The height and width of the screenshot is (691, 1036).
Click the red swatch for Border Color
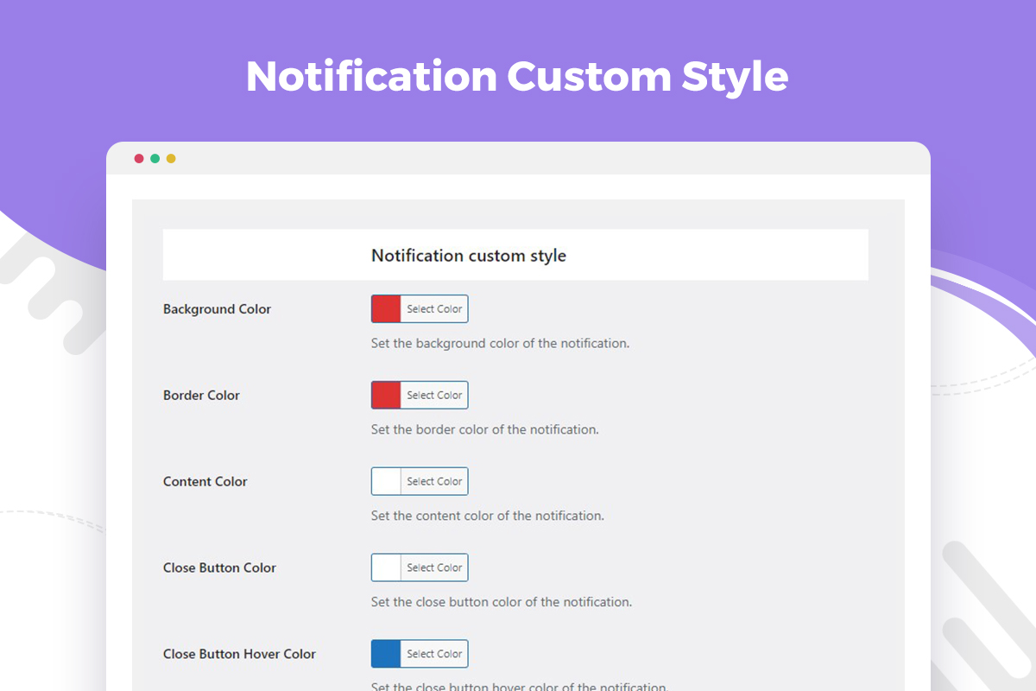[386, 396]
